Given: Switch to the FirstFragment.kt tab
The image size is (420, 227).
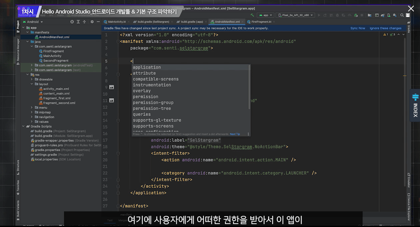Looking at the screenshot, I should (x=261, y=22).
